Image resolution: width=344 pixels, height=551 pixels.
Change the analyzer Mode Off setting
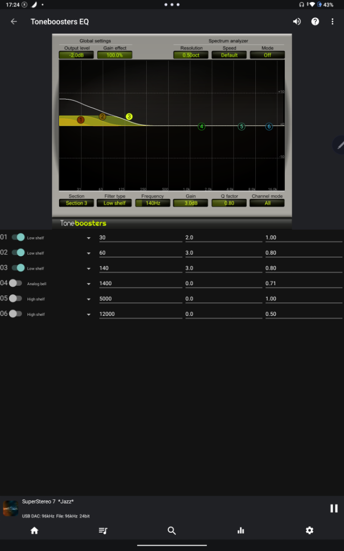point(268,55)
